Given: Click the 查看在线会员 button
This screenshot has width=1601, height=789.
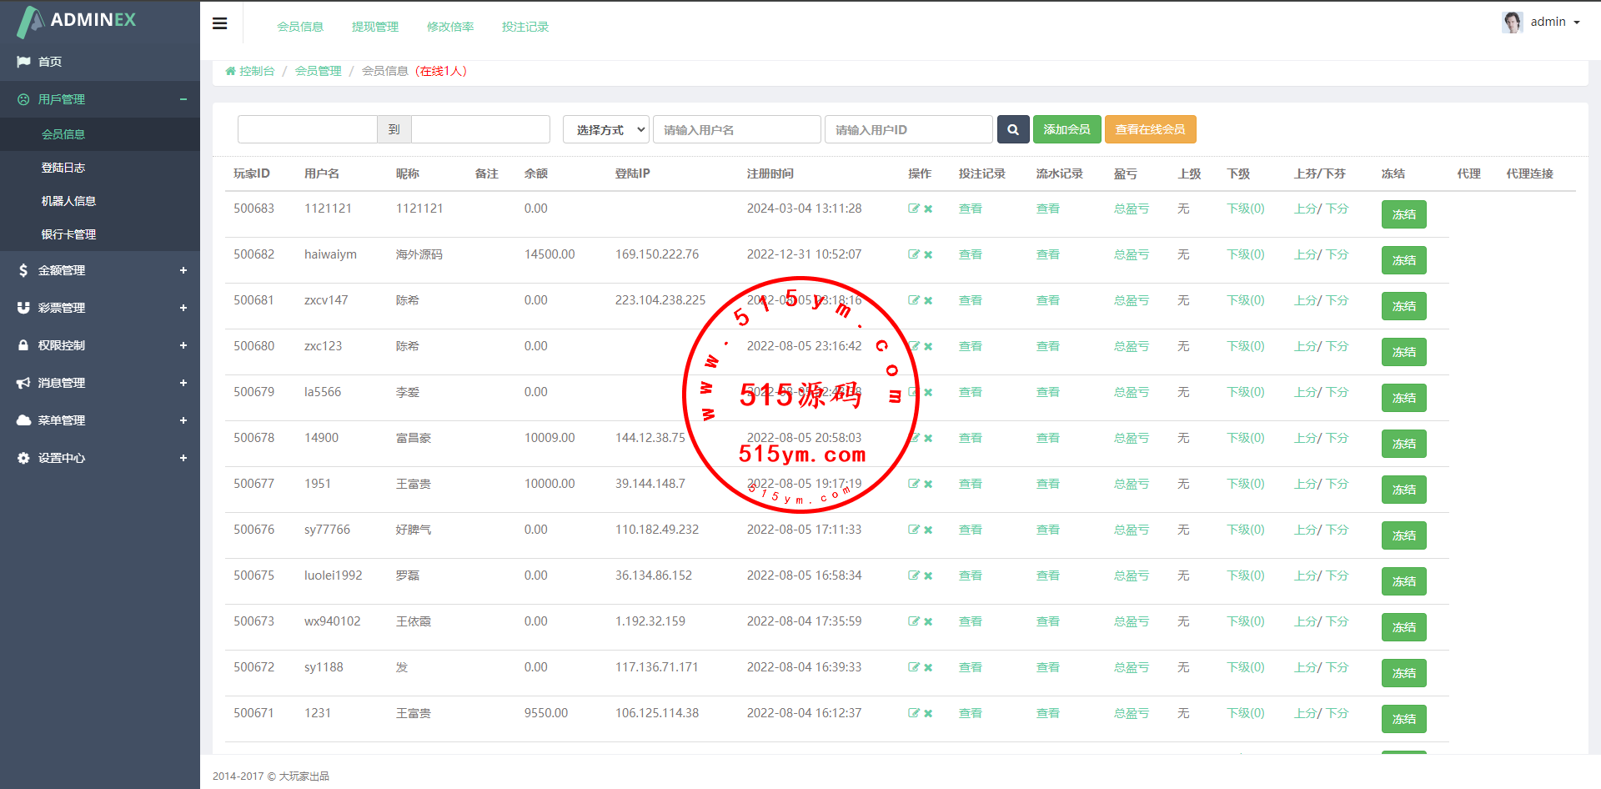Looking at the screenshot, I should (1150, 129).
